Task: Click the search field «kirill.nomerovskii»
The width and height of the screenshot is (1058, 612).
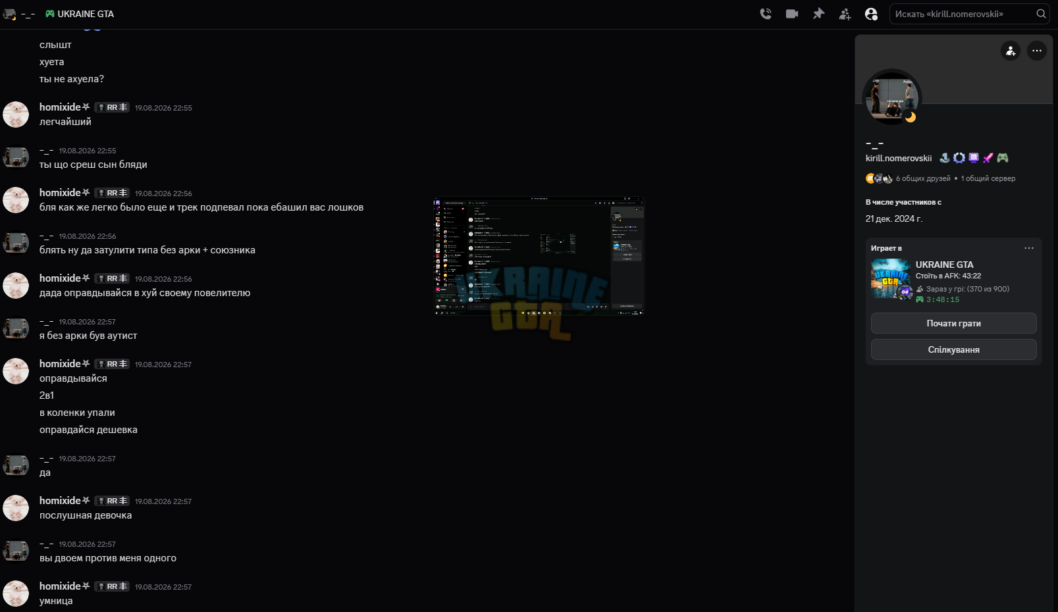Action: [x=969, y=14]
